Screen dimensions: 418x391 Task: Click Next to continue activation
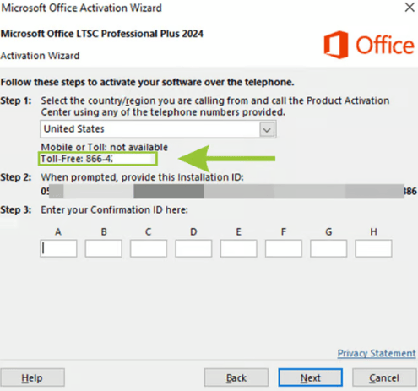[x=311, y=377]
